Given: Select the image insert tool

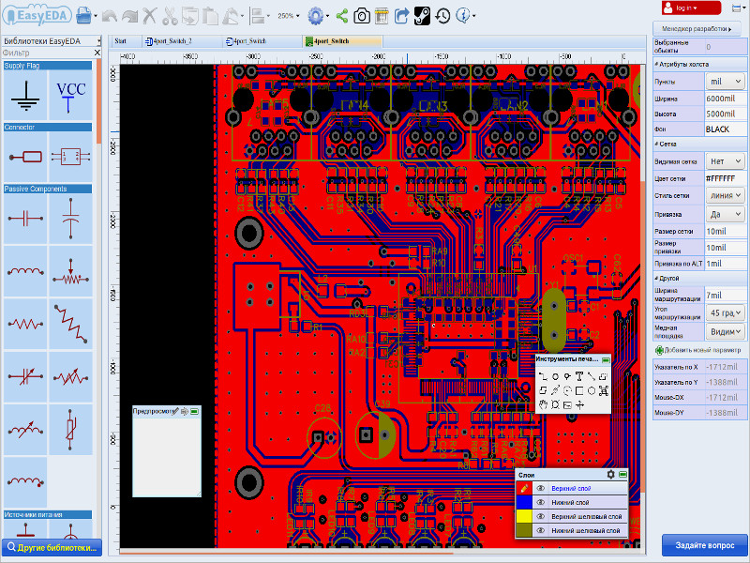Looking at the screenshot, I should (x=567, y=405).
